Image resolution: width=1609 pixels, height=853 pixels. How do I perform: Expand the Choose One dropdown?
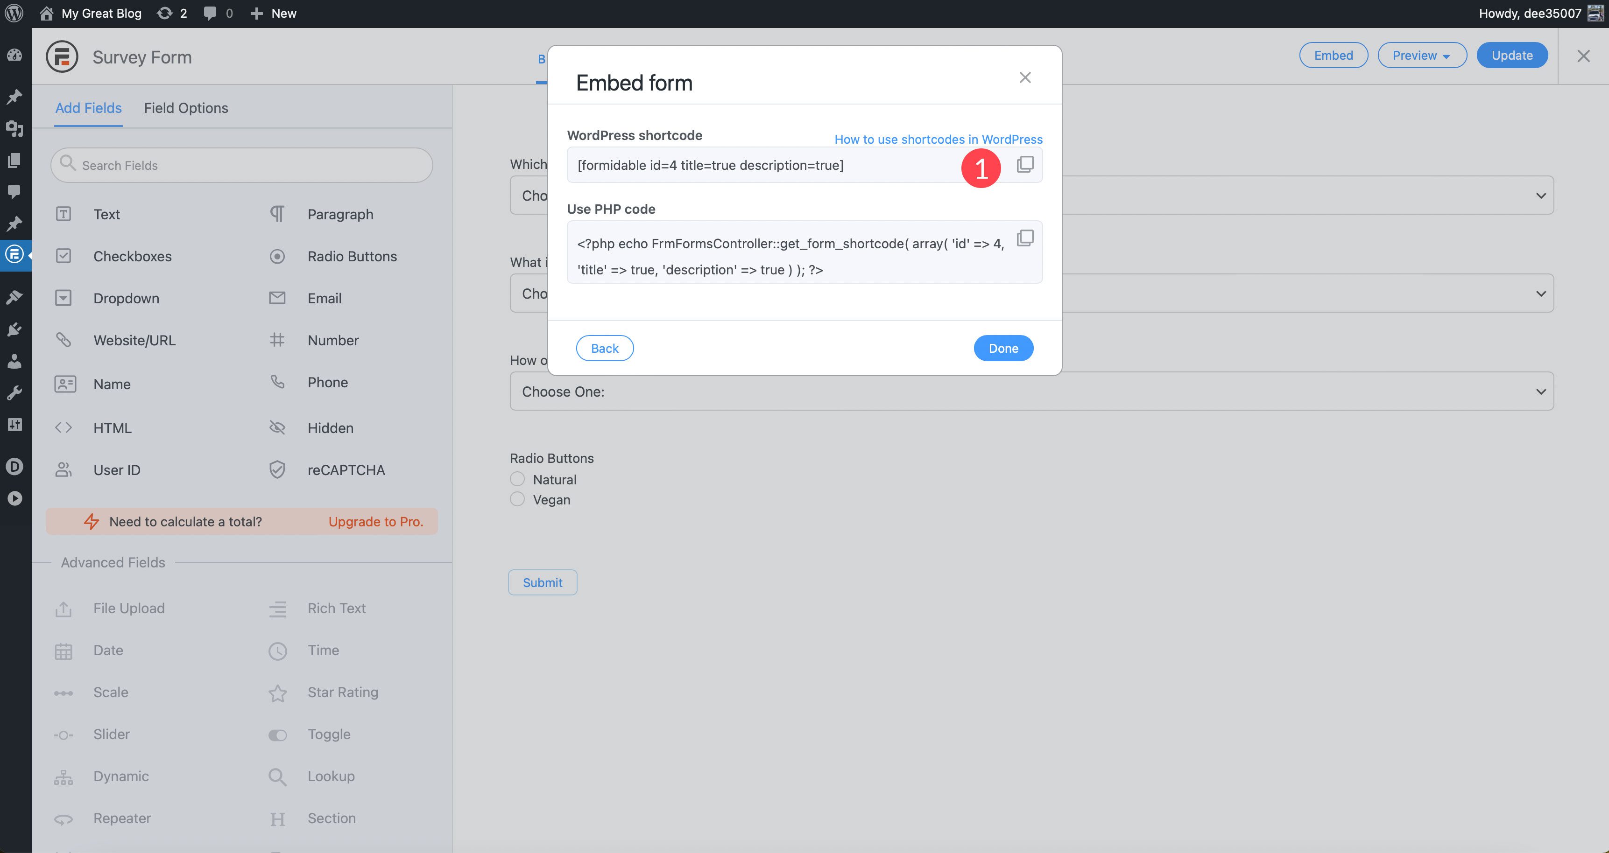point(1031,392)
